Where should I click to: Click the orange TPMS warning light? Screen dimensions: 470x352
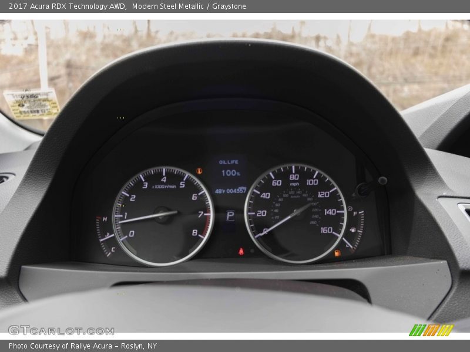point(199,171)
